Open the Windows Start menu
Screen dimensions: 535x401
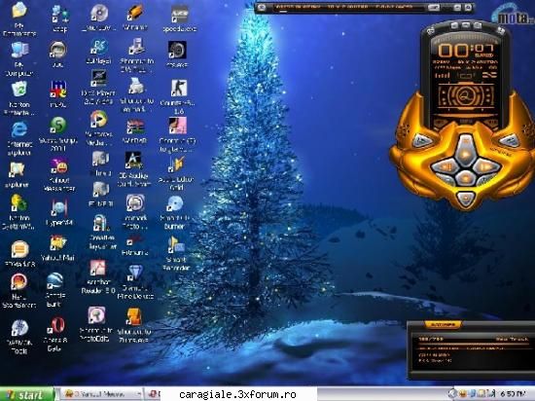click(26, 394)
